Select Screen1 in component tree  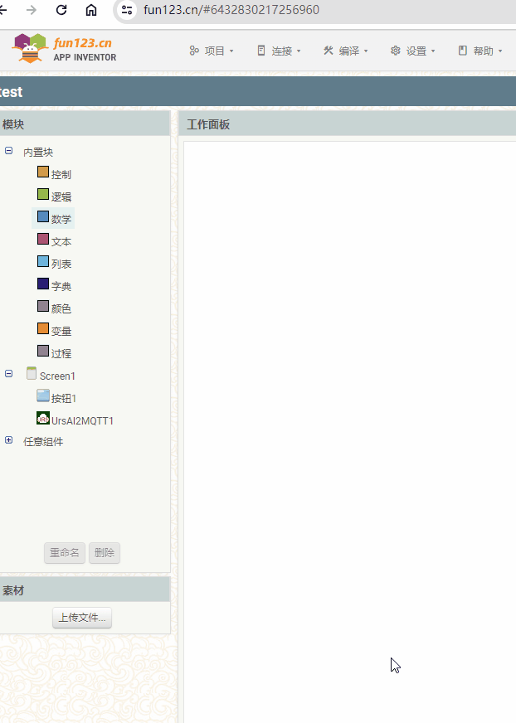[57, 376]
